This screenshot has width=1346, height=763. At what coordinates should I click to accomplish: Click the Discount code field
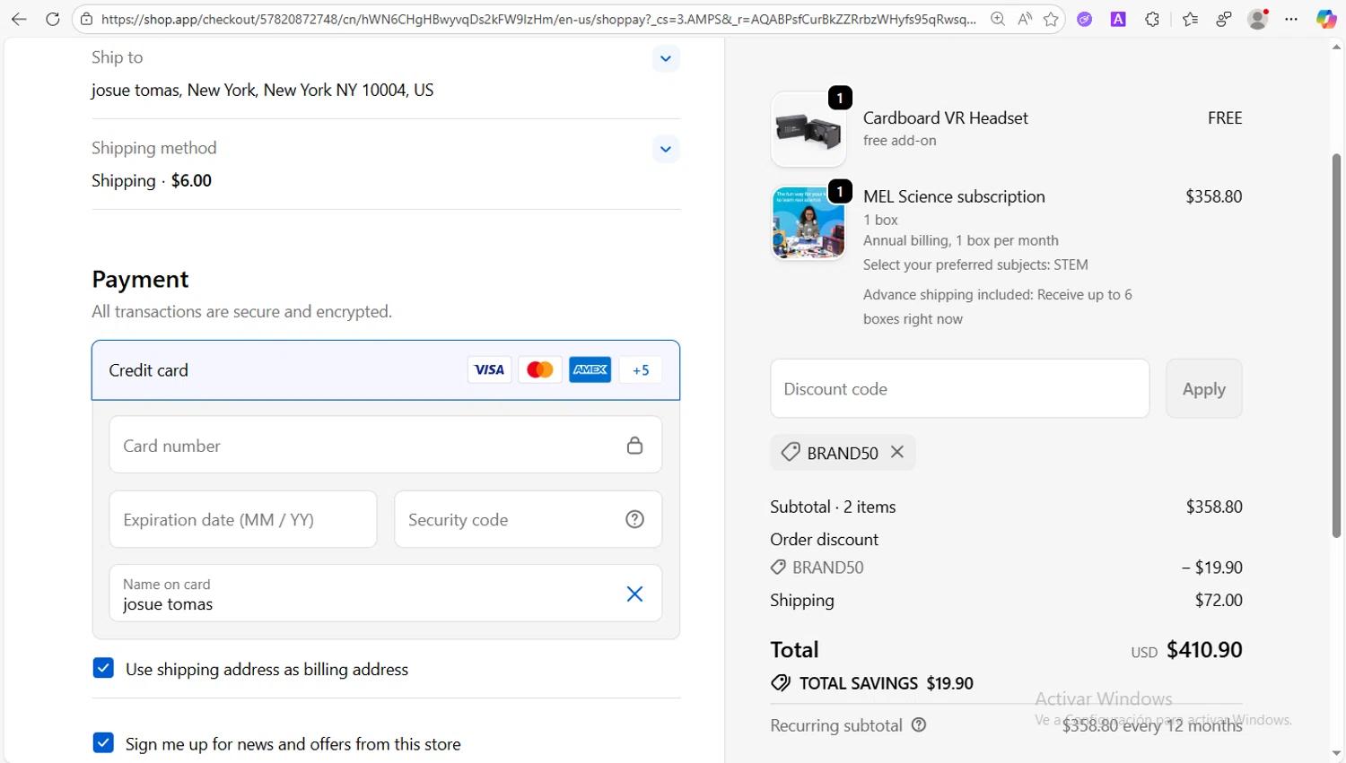click(959, 388)
